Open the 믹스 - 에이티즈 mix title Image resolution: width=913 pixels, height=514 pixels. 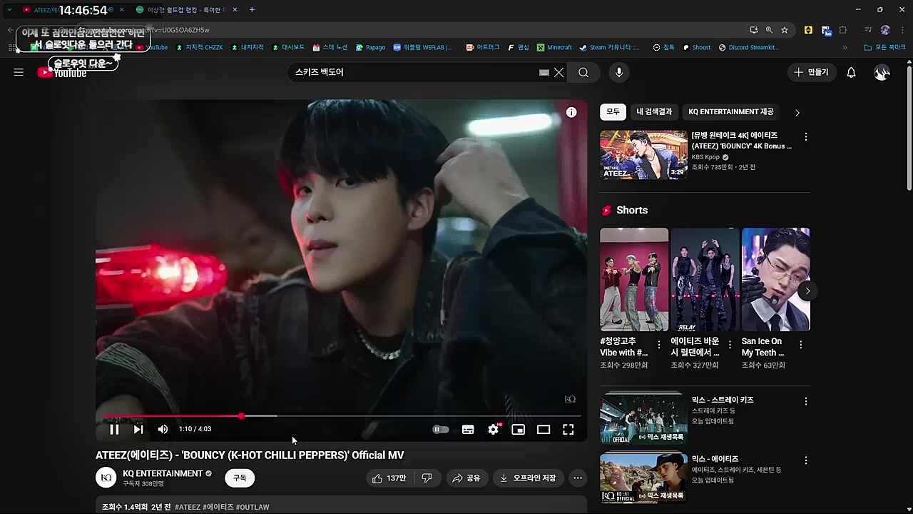(715, 459)
